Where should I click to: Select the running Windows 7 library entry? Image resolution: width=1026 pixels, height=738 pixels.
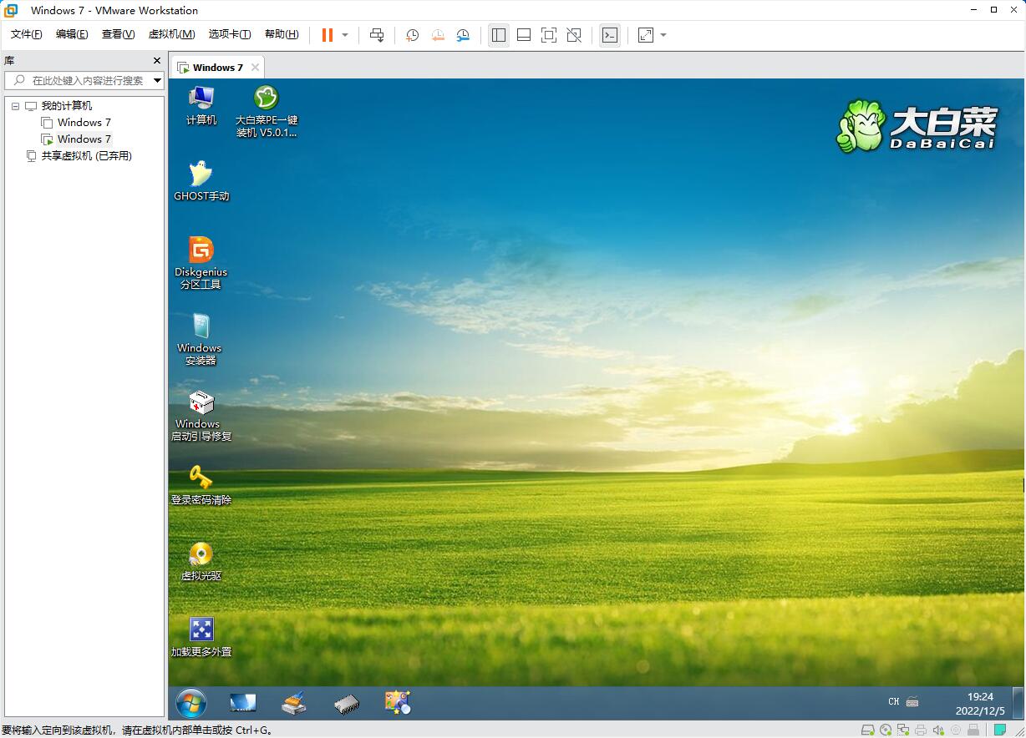84,139
